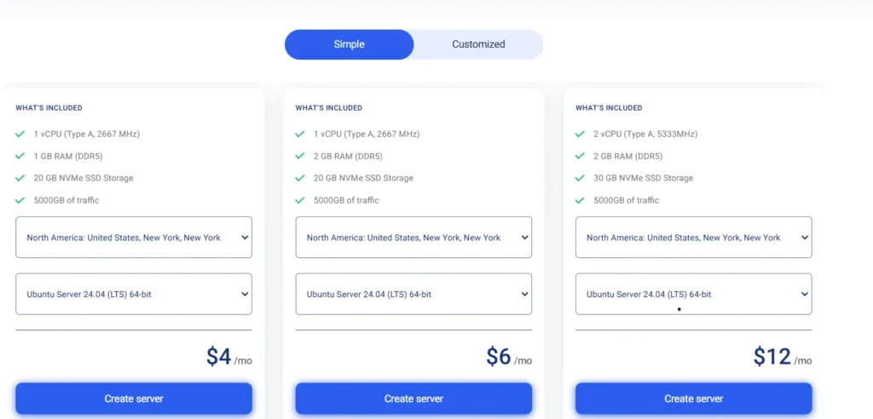The image size is (873, 419).
Task: Expand OS selector in the $4 plan
Action: pyautogui.click(x=134, y=295)
